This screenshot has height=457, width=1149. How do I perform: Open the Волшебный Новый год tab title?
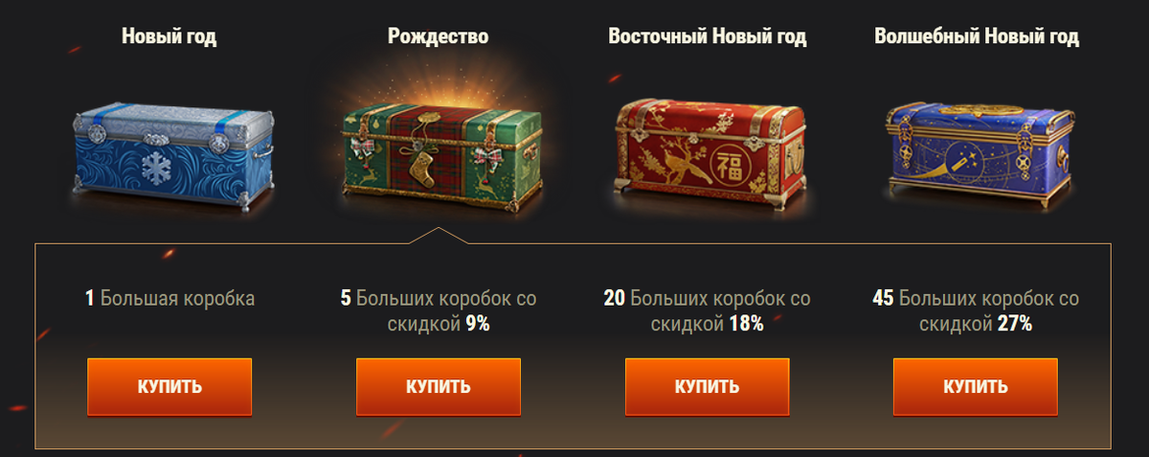977,37
